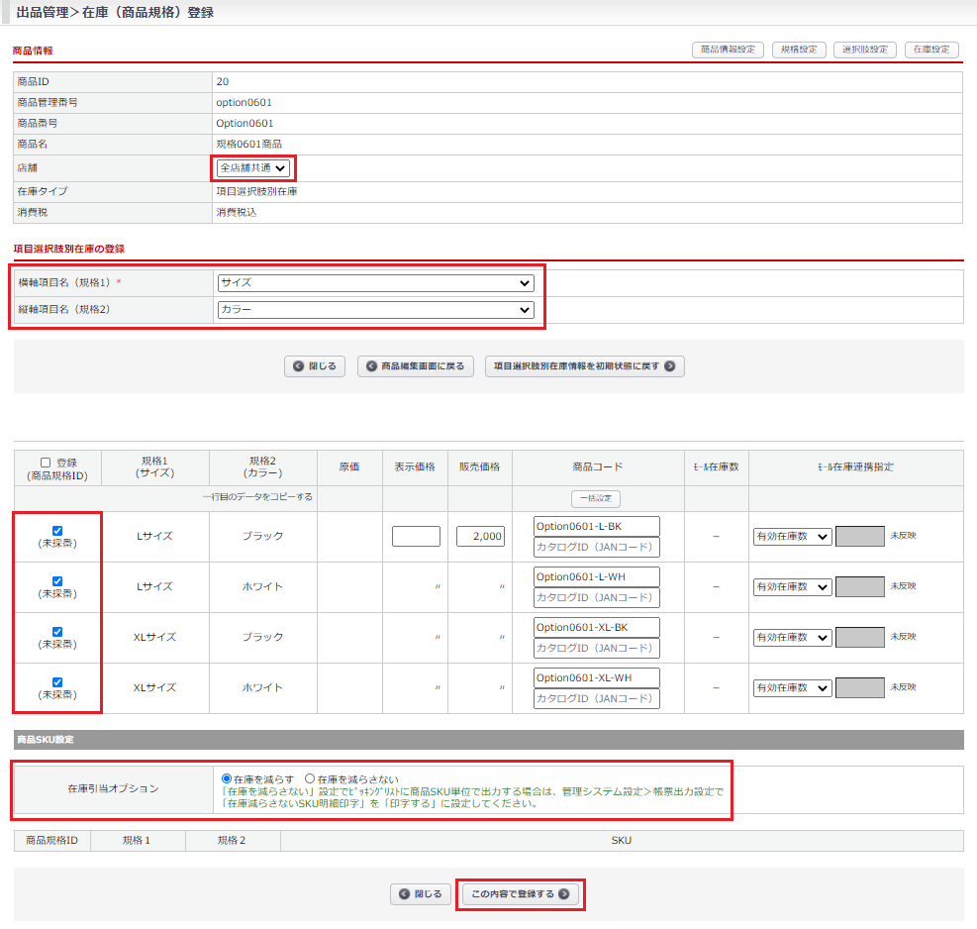
Task: Uncheck the XLサイズ ホワイト row checkbox
Action: (57, 682)
